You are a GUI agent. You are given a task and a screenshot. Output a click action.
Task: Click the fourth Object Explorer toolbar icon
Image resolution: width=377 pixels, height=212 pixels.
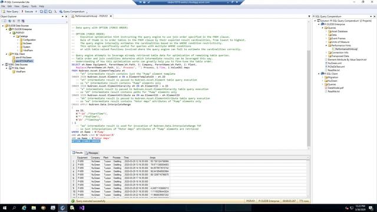tap(18, 21)
